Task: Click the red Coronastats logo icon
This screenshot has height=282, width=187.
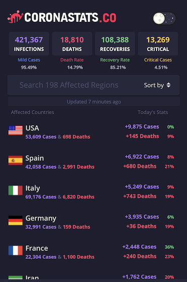Action: 15,17
